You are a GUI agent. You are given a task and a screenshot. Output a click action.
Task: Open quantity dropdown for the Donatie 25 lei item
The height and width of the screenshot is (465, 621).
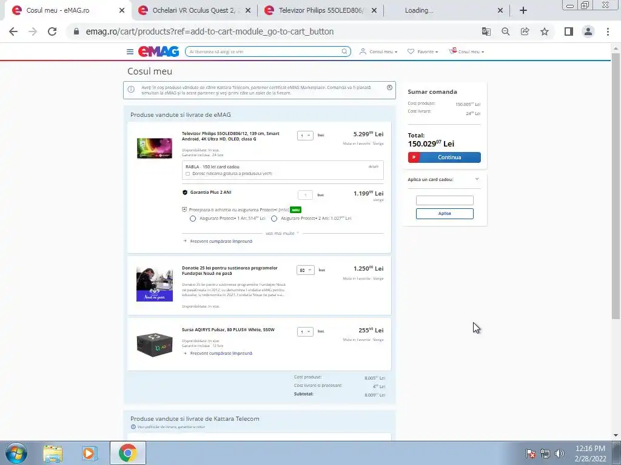tap(306, 270)
